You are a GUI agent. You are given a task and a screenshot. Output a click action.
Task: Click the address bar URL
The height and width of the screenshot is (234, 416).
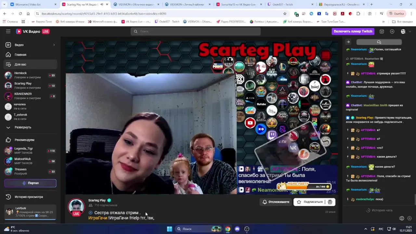[104, 14]
